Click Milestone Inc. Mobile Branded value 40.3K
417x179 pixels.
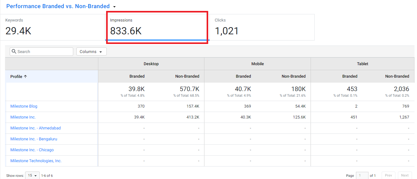pos(246,117)
